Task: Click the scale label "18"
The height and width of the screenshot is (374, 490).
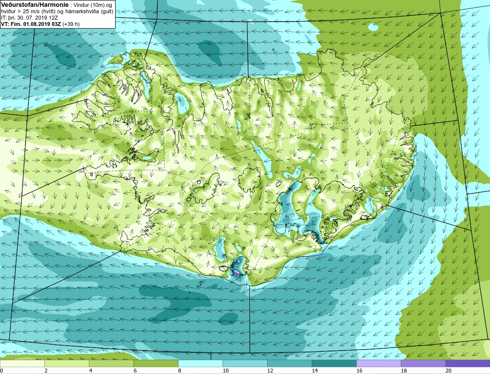Action: point(404,371)
